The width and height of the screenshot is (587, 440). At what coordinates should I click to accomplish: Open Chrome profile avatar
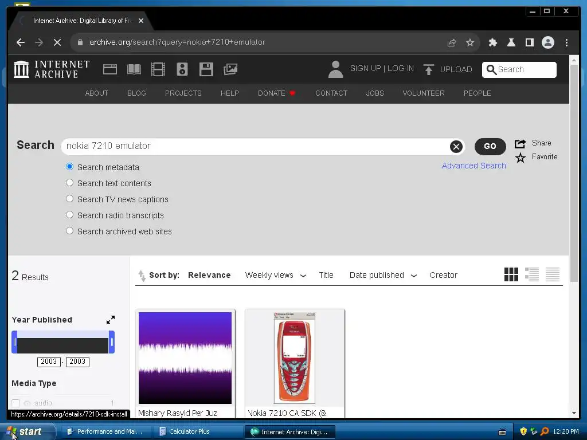[x=547, y=42]
